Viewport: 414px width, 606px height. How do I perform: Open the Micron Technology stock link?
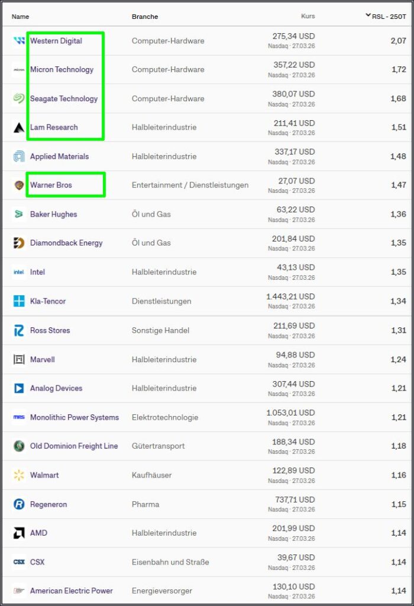[x=62, y=70]
